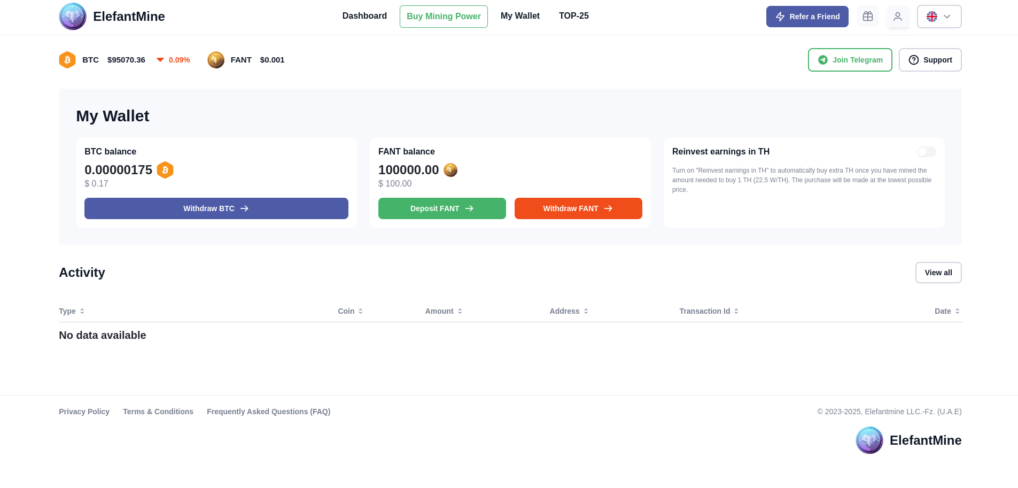1018x488 pixels.
Task: Select Buy Mining Power in navigation
Action: [444, 17]
